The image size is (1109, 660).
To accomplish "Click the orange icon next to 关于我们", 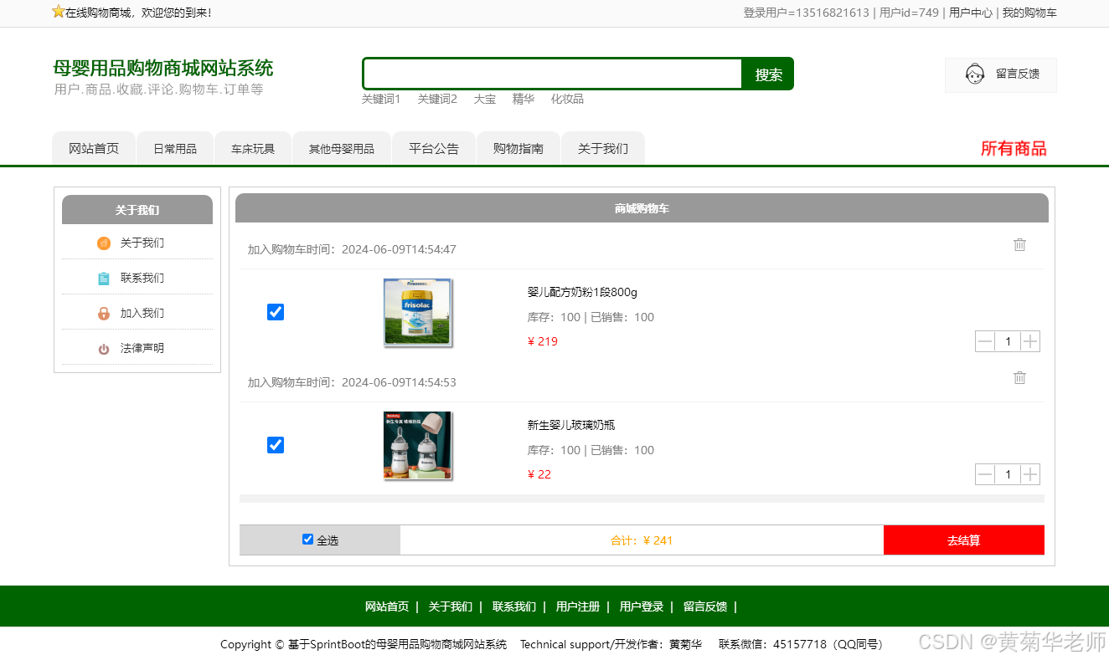I will click(x=104, y=243).
